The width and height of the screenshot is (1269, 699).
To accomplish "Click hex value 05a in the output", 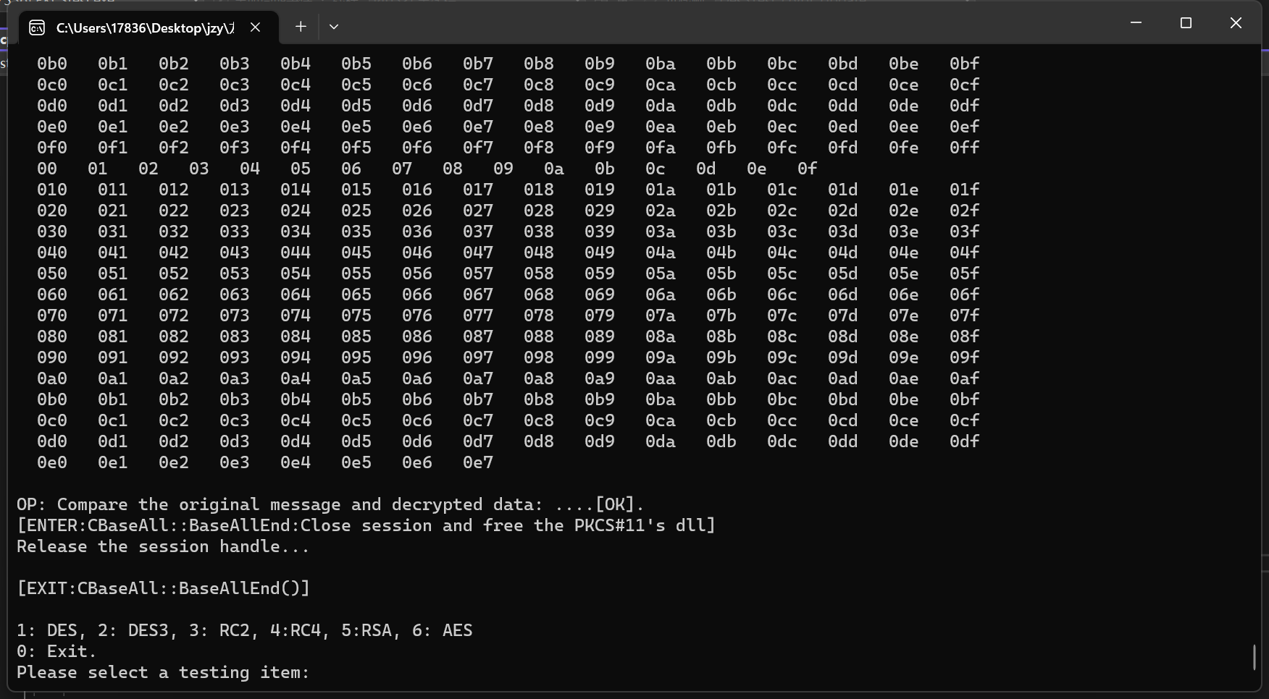I will click(x=660, y=274).
